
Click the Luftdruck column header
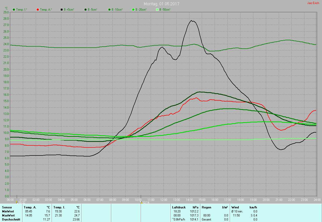179,207
